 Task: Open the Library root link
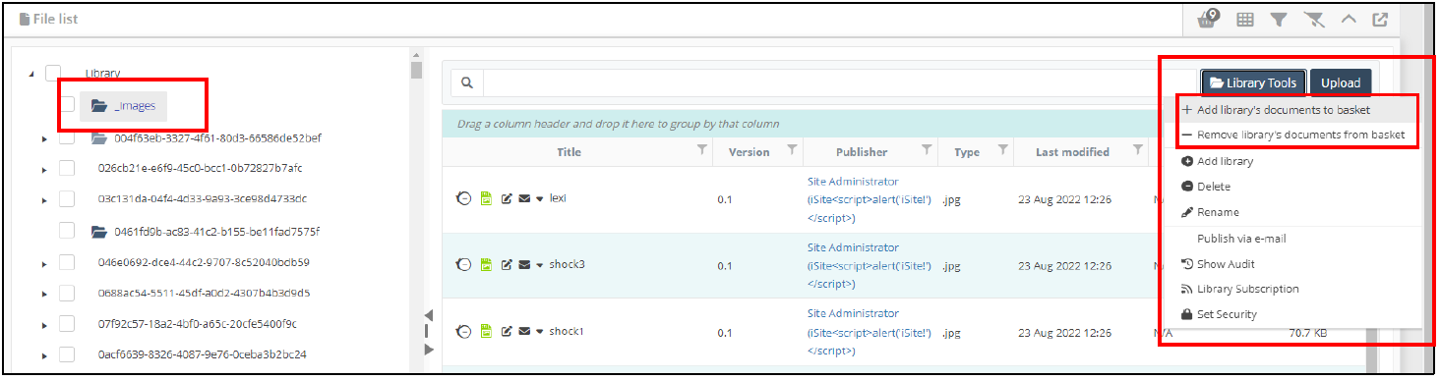(102, 74)
